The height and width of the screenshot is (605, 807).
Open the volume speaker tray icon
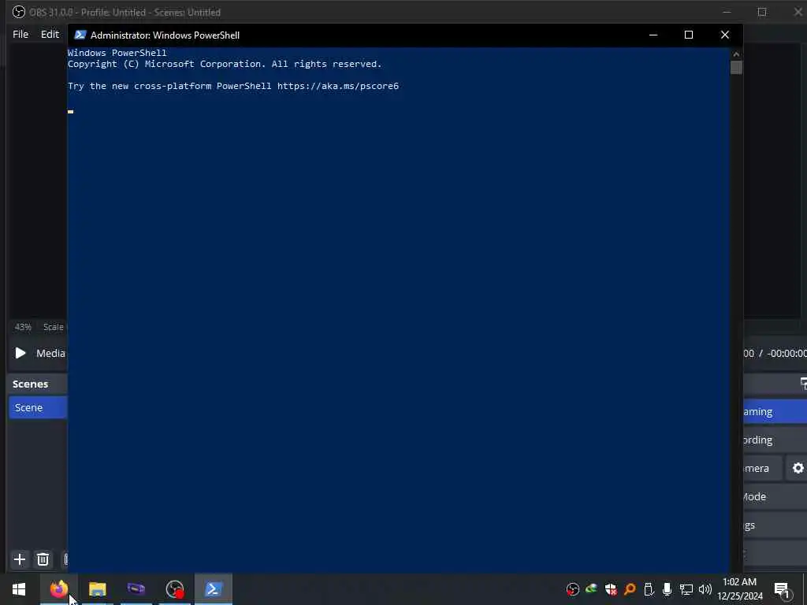(705, 589)
